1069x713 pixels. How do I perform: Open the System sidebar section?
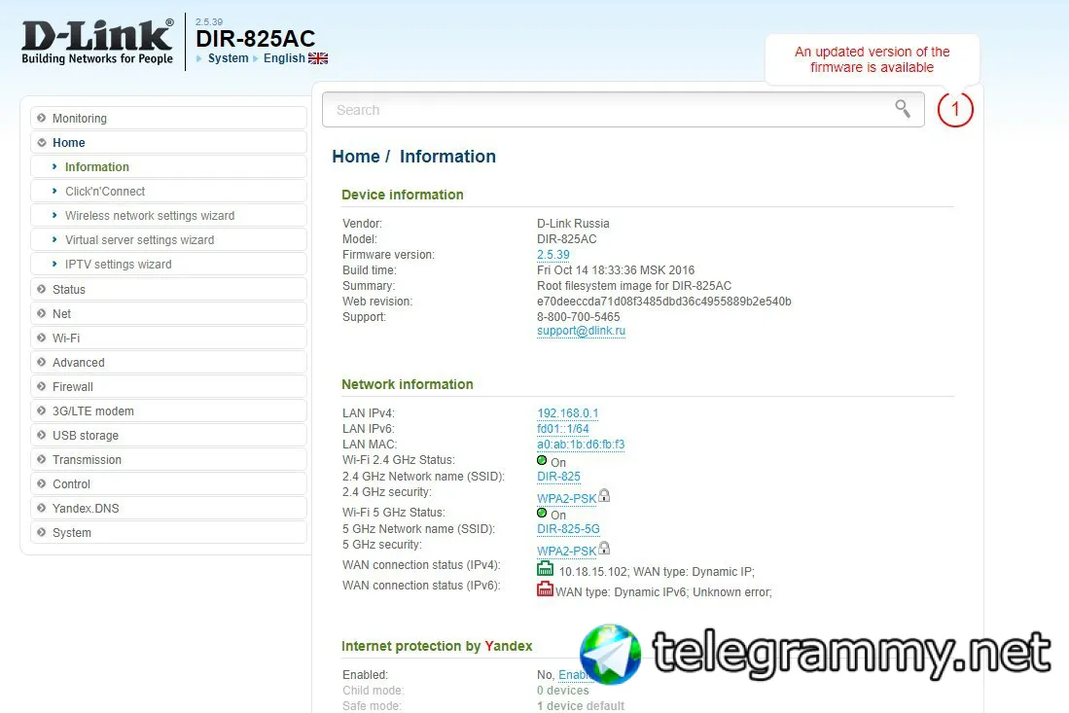coord(168,532)
